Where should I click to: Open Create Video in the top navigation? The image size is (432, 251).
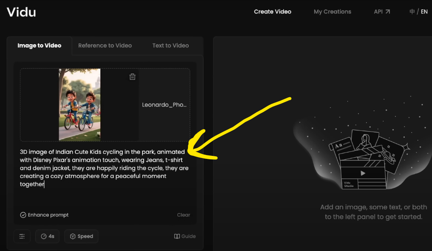point(273,11)
